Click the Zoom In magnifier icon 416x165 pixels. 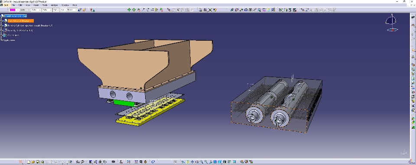201,162
